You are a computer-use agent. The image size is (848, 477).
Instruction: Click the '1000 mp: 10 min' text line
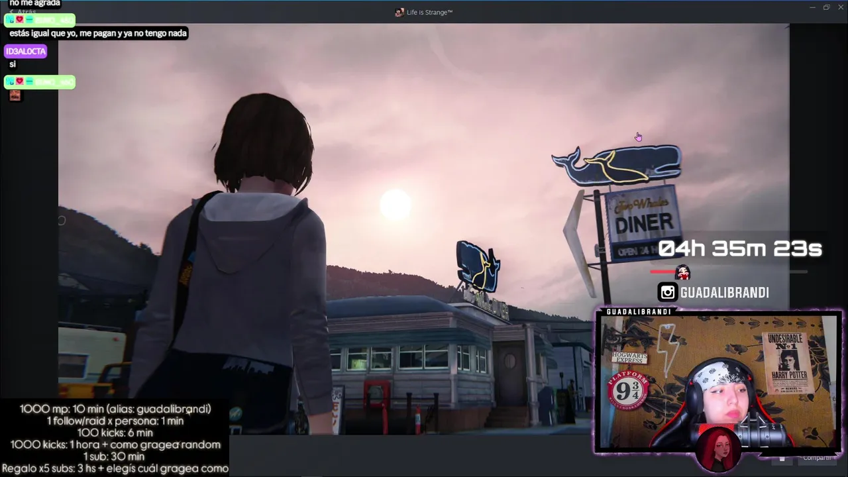click(115, 409)
